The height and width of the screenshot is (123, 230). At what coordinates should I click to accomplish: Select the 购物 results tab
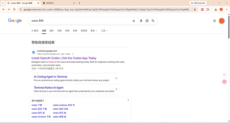pyautogui.click(x=67, y=31)
